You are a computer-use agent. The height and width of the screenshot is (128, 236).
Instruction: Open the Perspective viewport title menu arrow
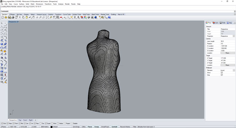(18, 22)
